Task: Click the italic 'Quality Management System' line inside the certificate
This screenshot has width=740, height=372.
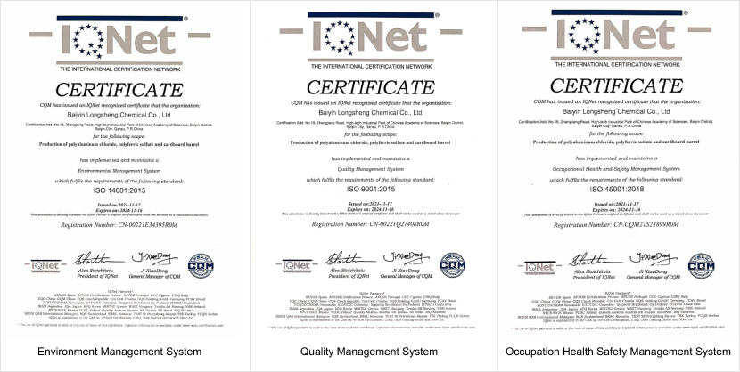Action: pyautogui.click(x=371, y=169)
